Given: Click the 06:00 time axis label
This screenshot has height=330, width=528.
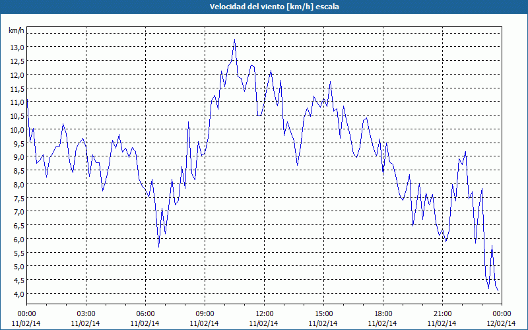Looking at the screenshot, I should coord(145,314).
